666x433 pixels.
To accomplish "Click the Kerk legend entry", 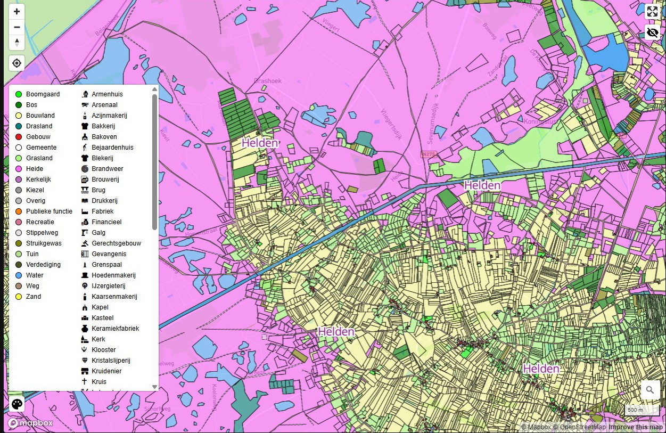I will [x=98, y=339].
